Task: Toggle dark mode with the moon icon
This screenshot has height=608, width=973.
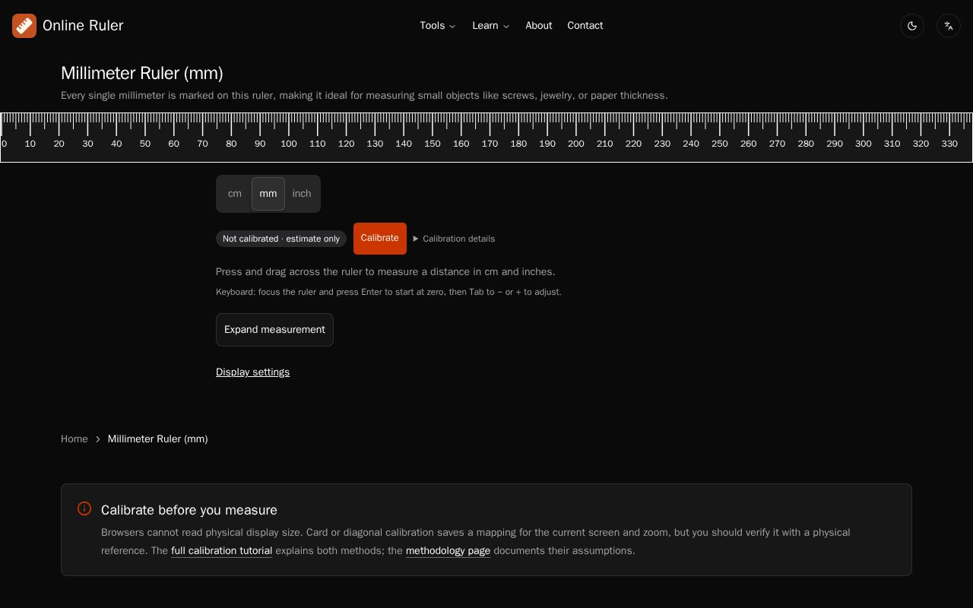Action: (x=912, y=26)
